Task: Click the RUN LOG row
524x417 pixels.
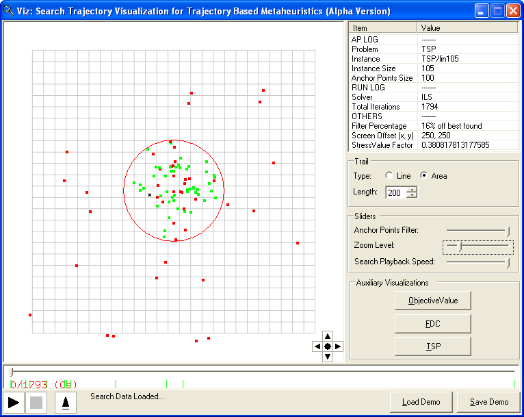Action: pyautogui.click(x=434, y=88)
